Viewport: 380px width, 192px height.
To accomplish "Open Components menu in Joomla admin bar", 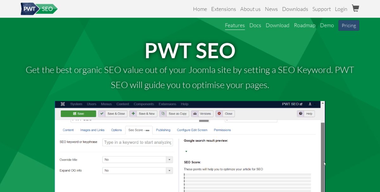I will click(x=144, y=104).
